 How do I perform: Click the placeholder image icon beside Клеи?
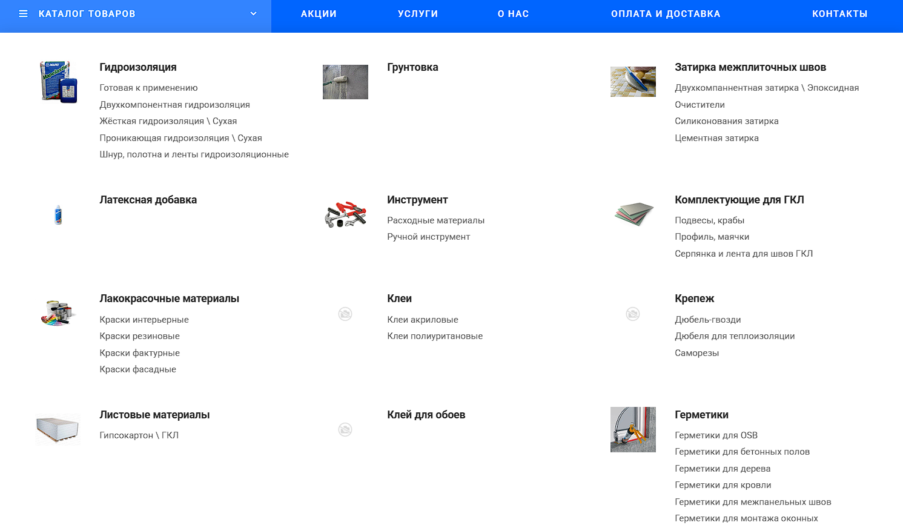click(x=345, y=314)
